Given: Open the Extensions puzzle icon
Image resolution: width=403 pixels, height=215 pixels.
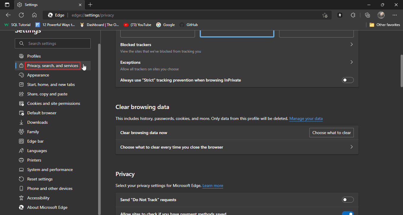Looking at the screenshot, I should pos(353,15).
